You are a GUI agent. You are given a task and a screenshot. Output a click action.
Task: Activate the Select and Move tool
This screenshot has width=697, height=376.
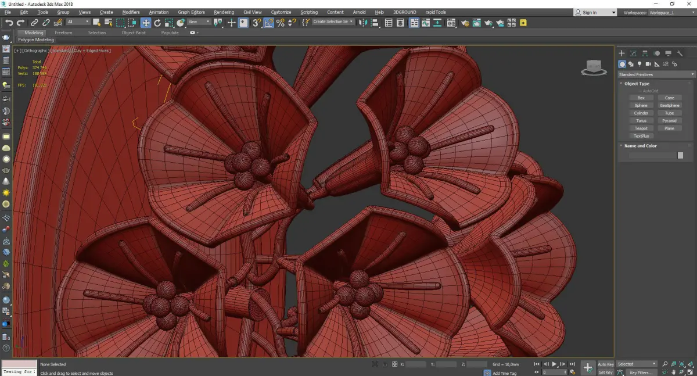tap(145, 23)
